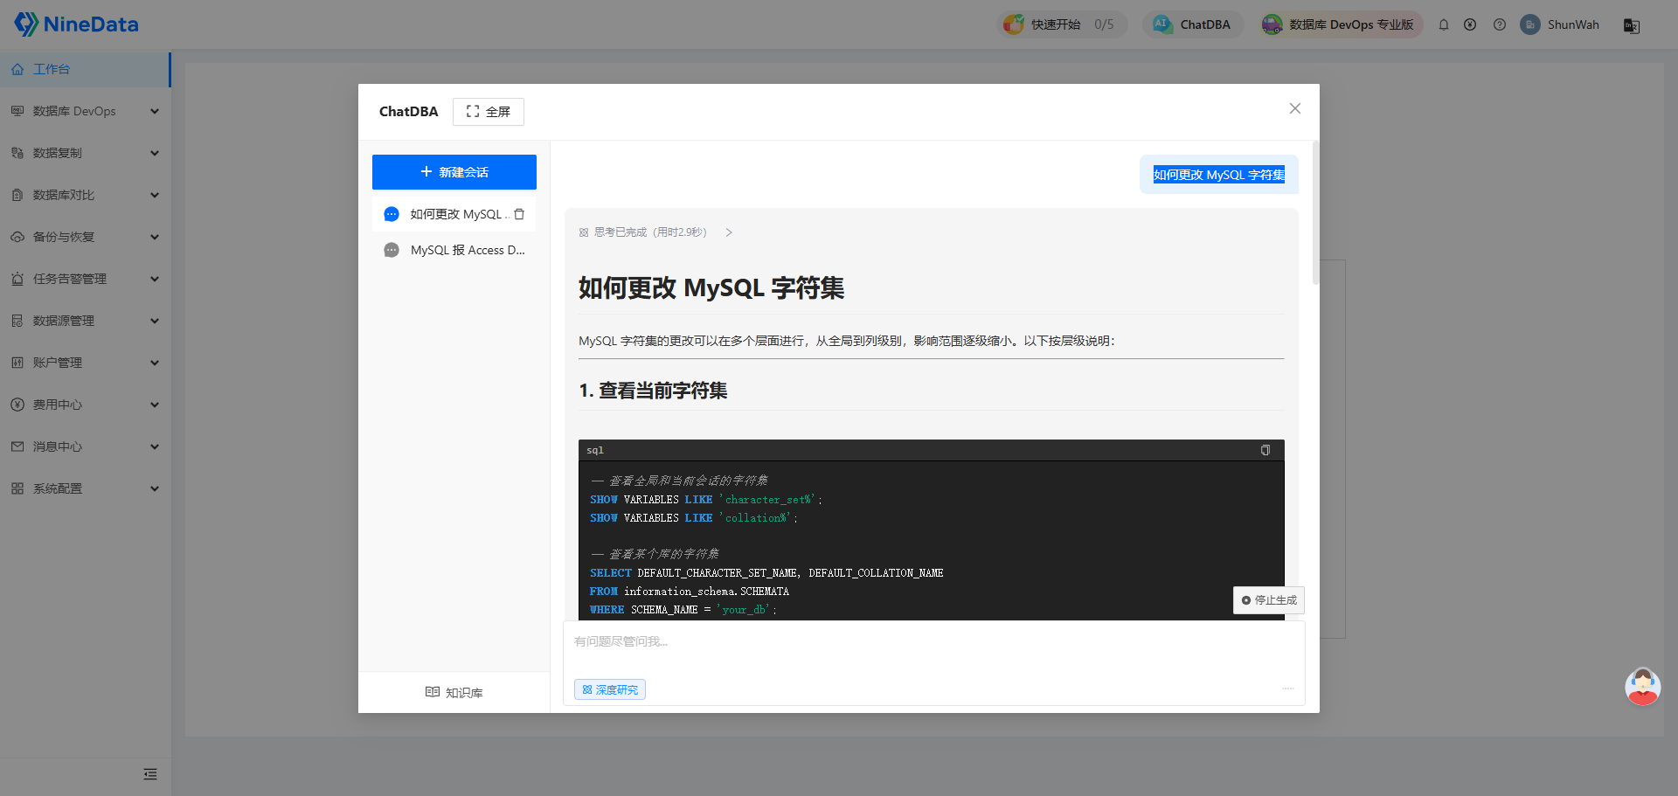Switch language with the translate icon
This screenshot has height=796, width=1678.
(1632, 25)
